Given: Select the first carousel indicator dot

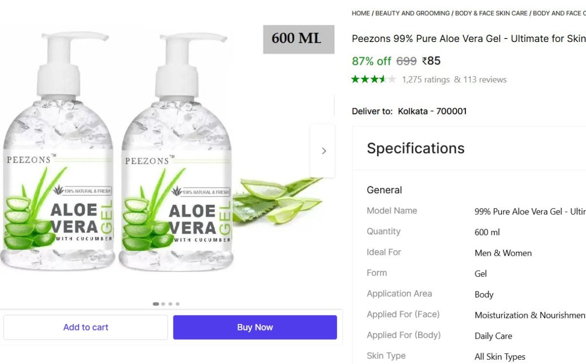Looking at the screenshot, I should tap(156, 304).
